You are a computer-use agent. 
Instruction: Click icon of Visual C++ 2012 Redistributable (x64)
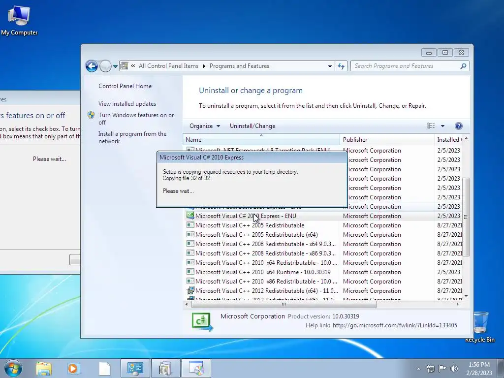click(x=190, y=290)
